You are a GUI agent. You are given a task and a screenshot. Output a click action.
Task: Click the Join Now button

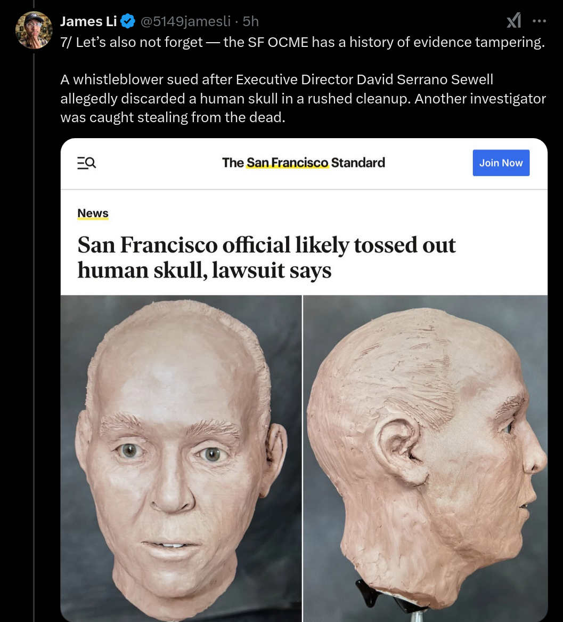pos(501,163)
